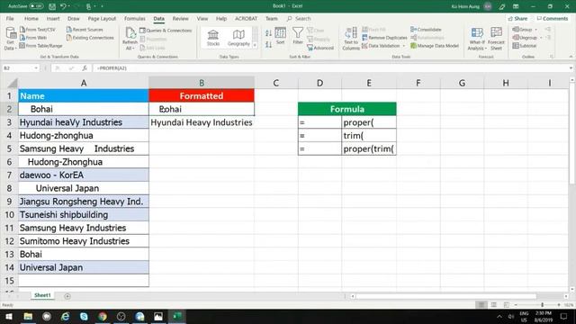Open the Comments button
Screen dimensions: 576x324
[x=552, y=18]
